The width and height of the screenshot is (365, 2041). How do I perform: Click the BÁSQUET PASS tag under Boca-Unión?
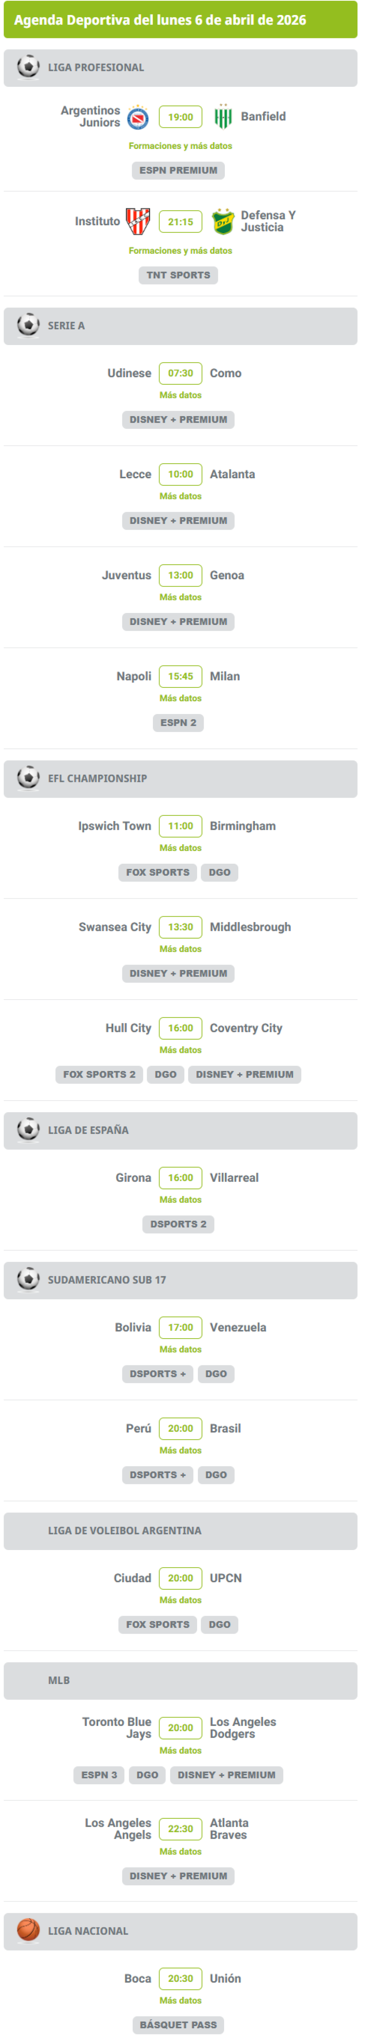(178, 2024)
